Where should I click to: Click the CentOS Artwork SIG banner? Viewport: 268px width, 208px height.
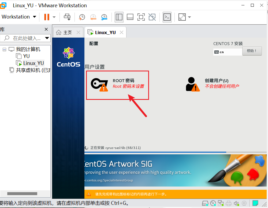point(175,170)
